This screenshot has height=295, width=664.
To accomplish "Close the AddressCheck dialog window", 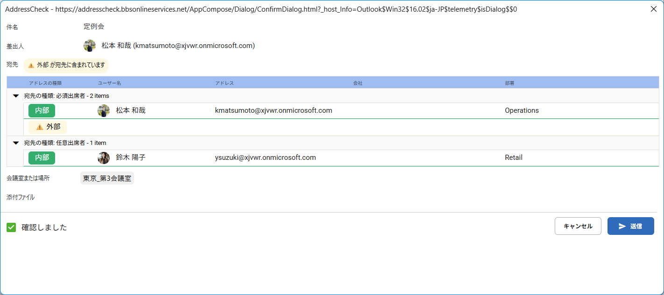I will coord(654,9).
